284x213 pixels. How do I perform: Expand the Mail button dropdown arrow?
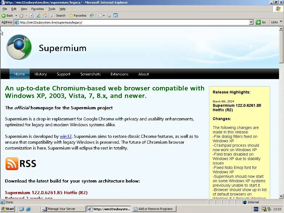[x=104, y=16]
